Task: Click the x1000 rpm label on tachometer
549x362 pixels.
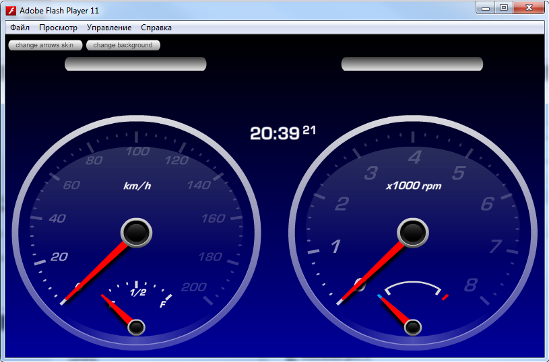Action: tap(413, 186)
